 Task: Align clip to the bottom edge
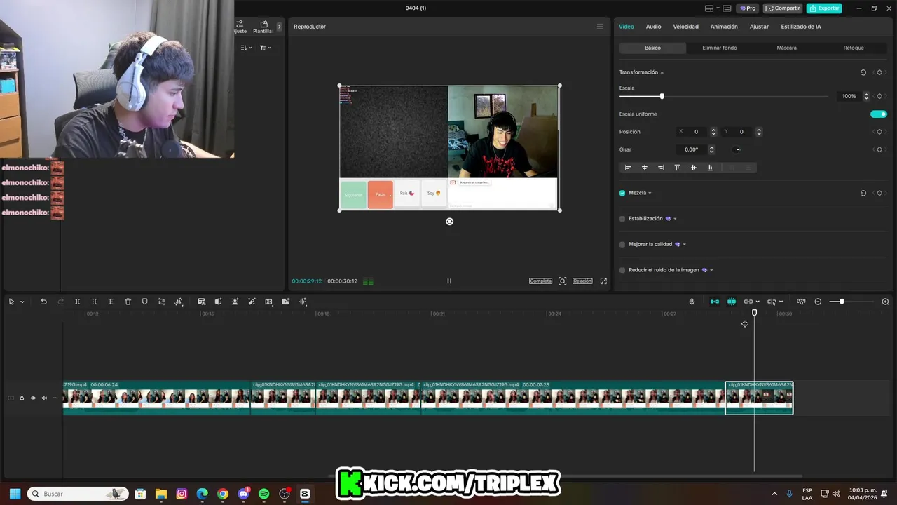(710, 168)
